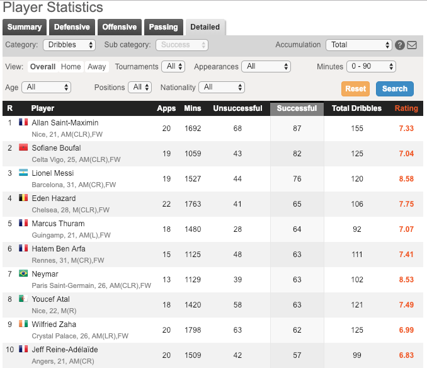The height and width of the screenshot is (368, 427).
Task: Switch to the Passing tab
Action: (163, 27)
